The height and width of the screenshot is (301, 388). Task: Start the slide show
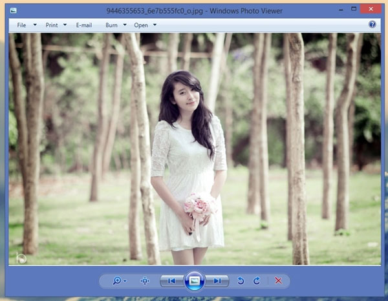[x=194, y=281]
